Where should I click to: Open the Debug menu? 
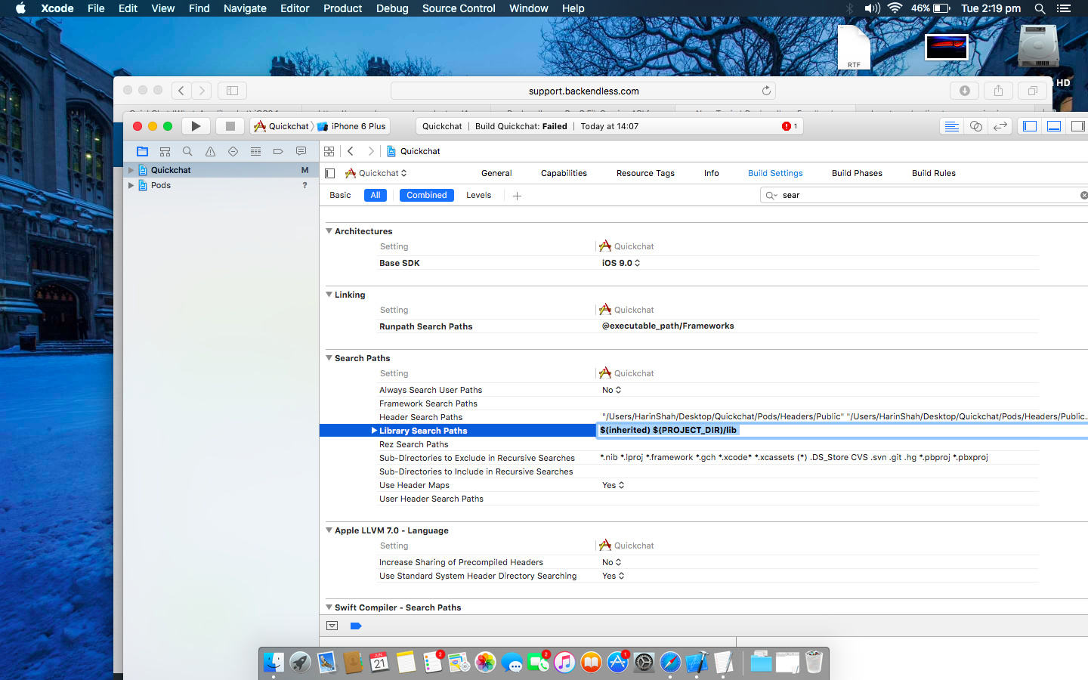pos(392,8)
